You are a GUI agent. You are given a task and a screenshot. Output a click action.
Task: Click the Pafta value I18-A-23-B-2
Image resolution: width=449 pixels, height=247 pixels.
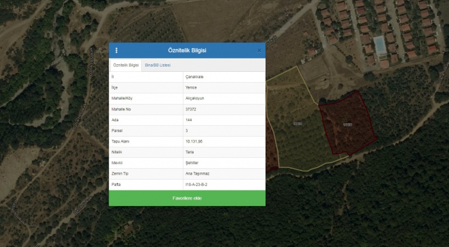point(196,185)
